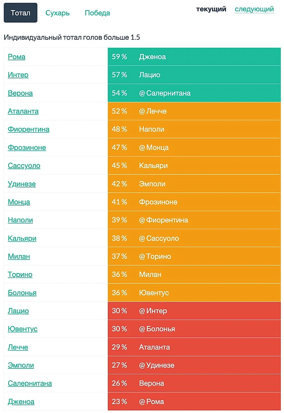Select the текущий round option
Screen dimensions: 284x413
tap(211, 9)
